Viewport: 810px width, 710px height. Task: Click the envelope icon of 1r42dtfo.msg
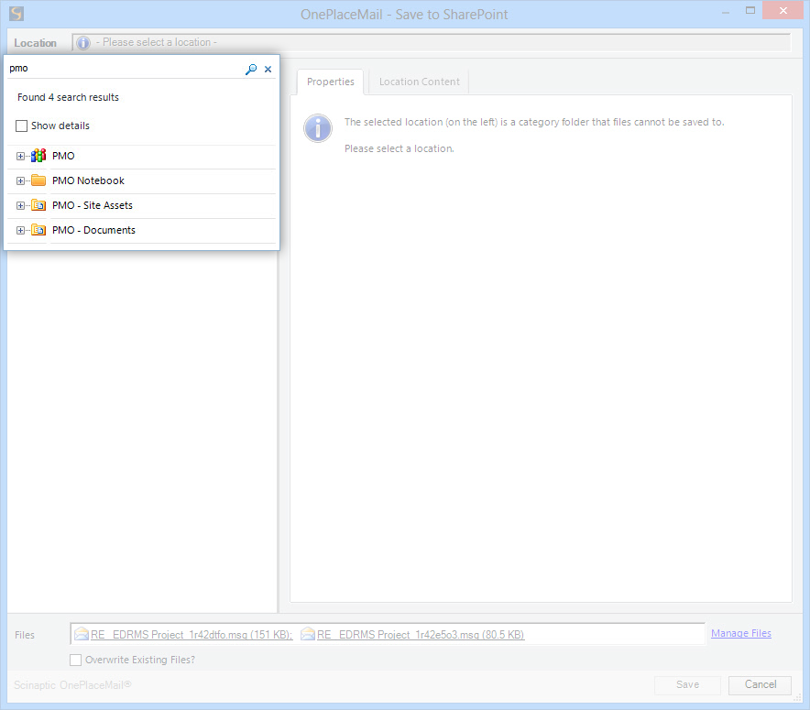coord(82,634)
